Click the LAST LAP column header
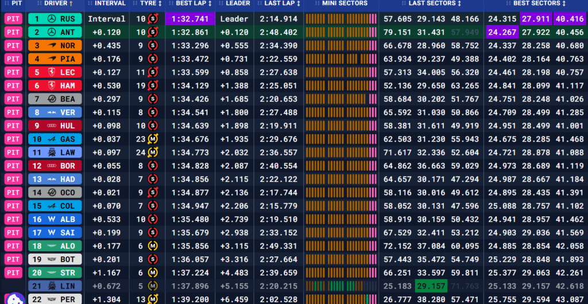Screen dimensions: 588x304 tap(280, 3)
